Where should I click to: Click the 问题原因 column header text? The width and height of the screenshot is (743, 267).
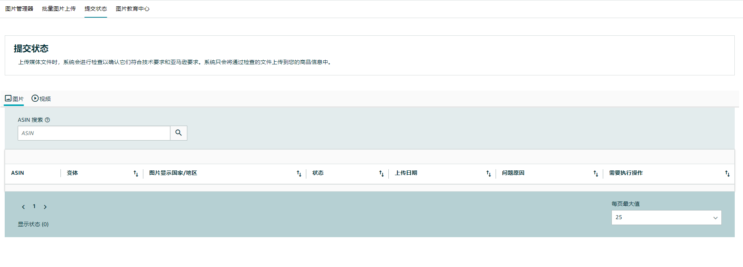(513, 173)
